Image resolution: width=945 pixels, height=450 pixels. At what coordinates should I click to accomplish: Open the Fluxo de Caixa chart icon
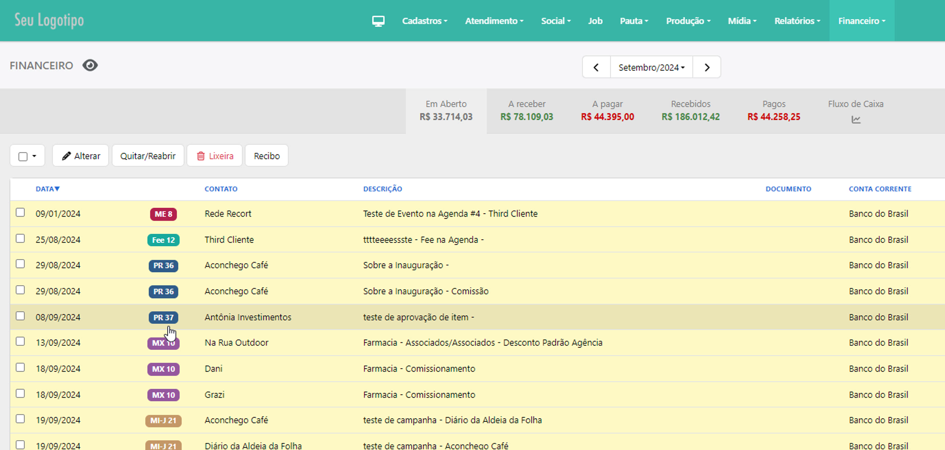click(x=856, y=120)
